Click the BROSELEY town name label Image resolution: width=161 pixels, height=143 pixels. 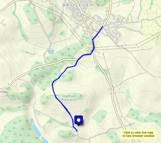78,5
